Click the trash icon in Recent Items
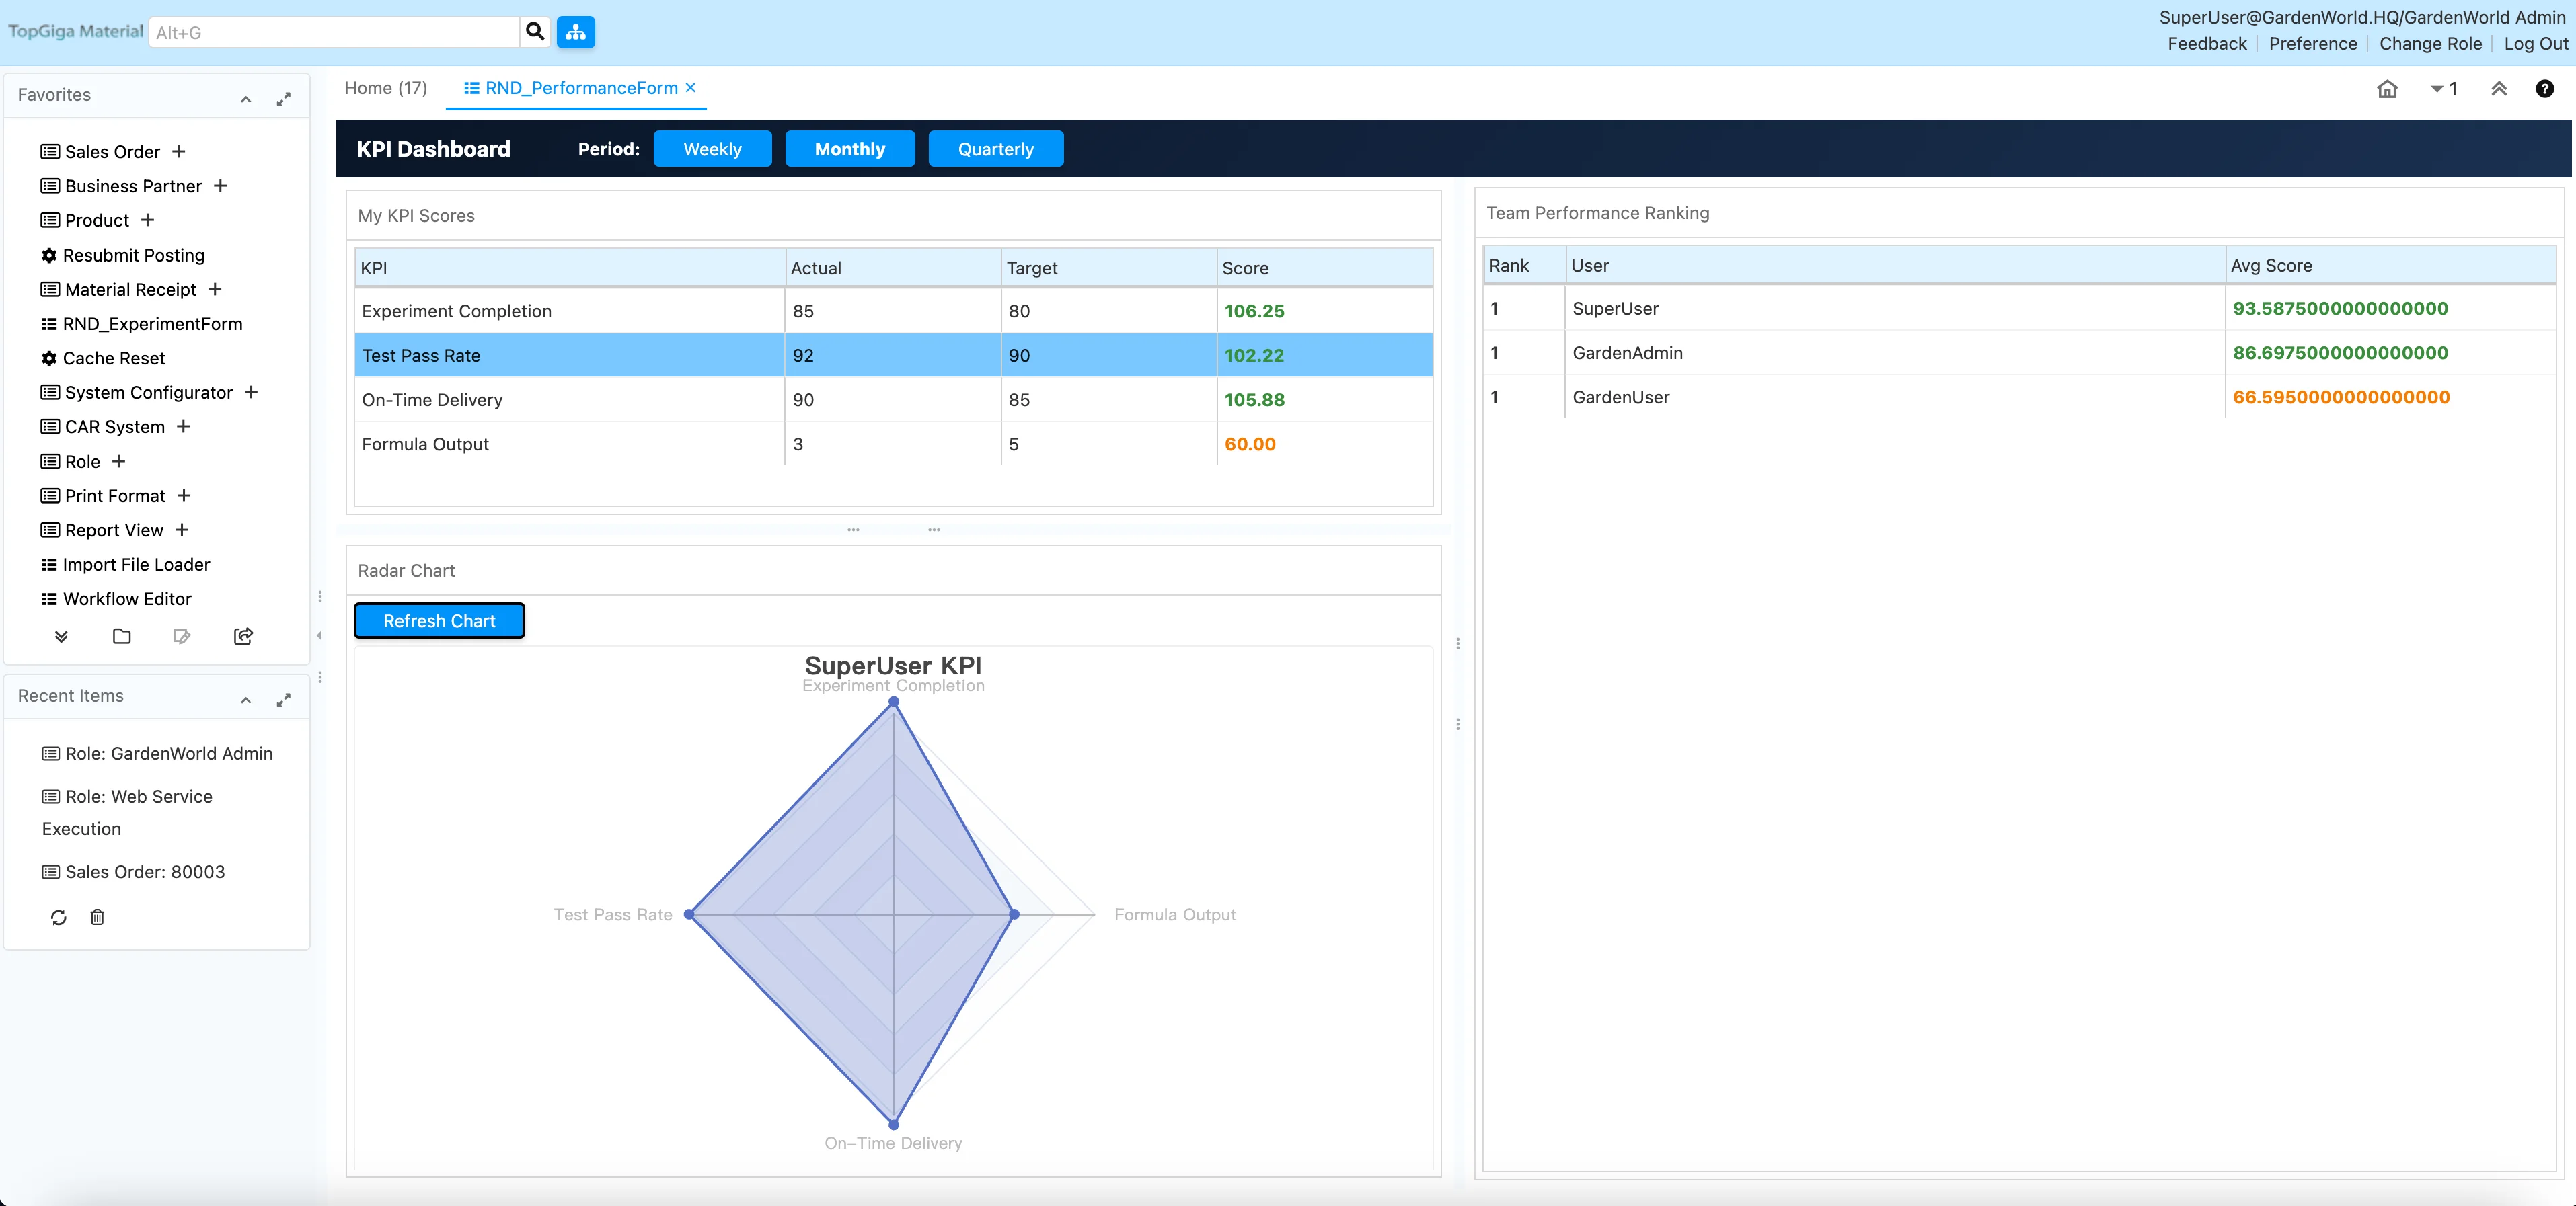Viewport: 2576px width, 1206px height. click(x=97, y=916)
